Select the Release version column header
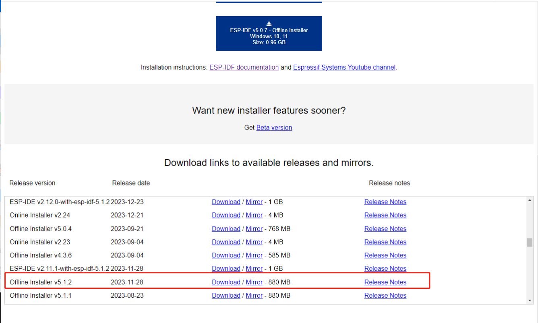 coord(32,183)
